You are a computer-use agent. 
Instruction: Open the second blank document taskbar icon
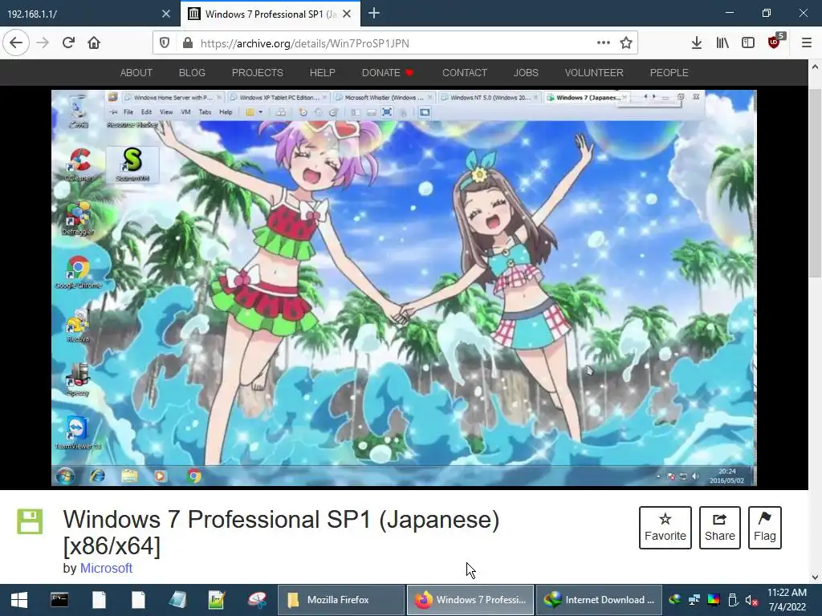click(x=138, y=600)
